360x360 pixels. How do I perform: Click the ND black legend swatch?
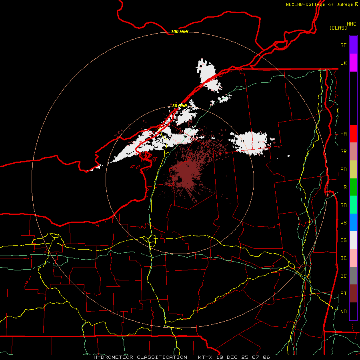pyautogui.click(x=353, y=311)
